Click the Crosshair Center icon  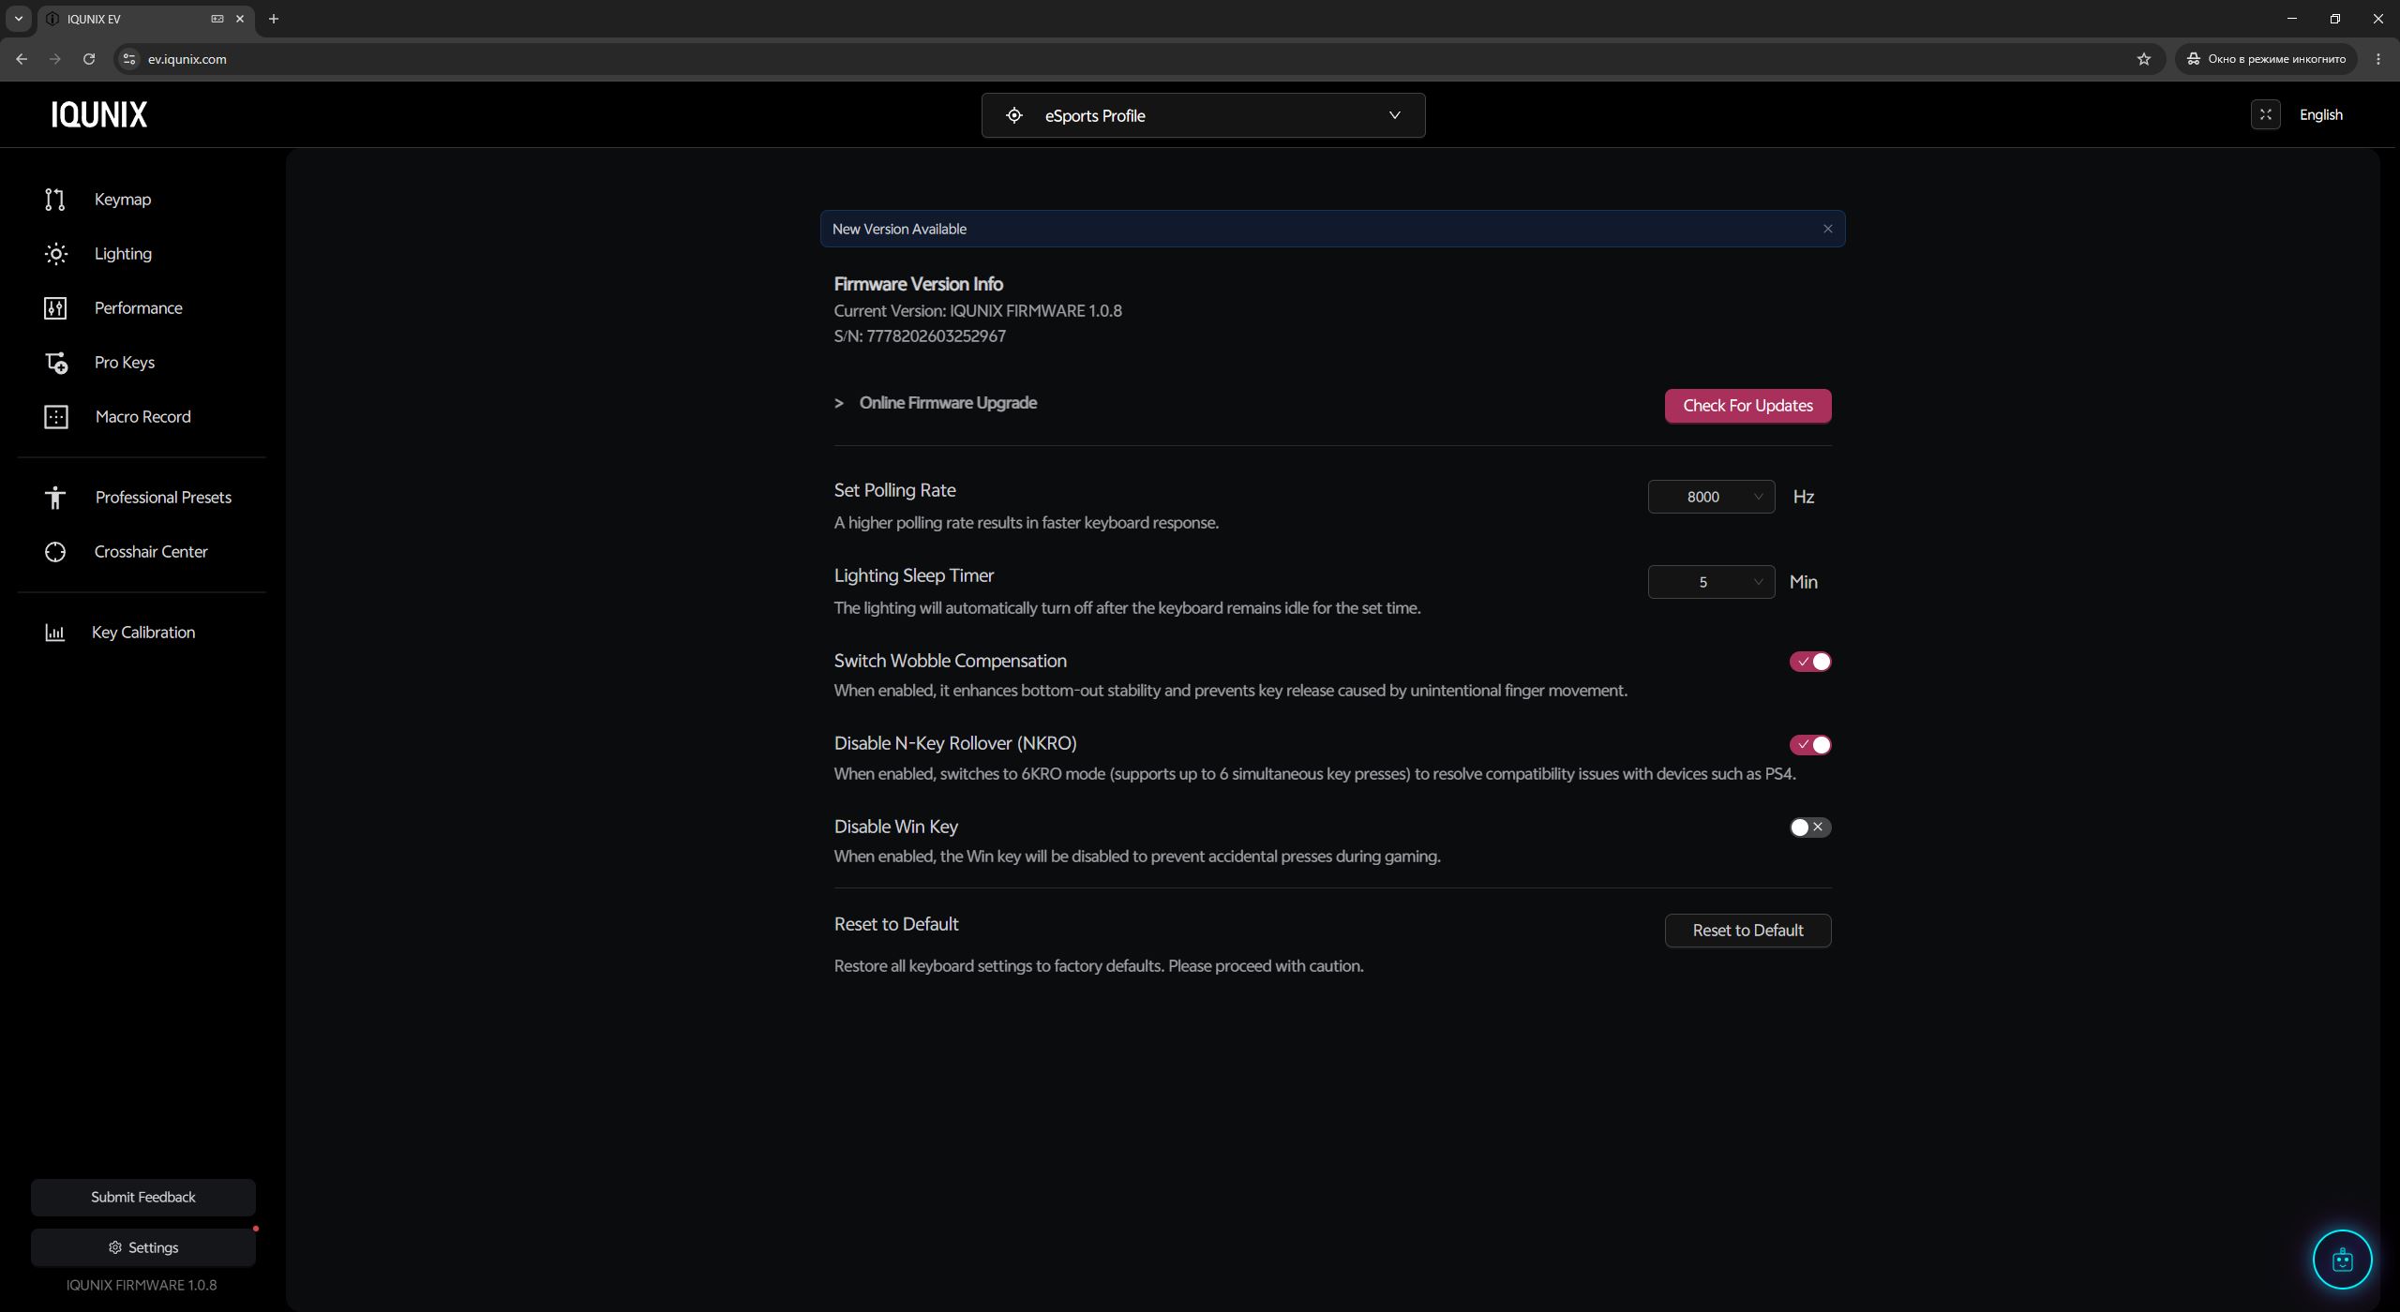coord(55,552)
